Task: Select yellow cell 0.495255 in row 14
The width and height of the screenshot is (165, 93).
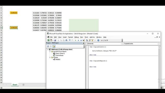Action: 14,28
